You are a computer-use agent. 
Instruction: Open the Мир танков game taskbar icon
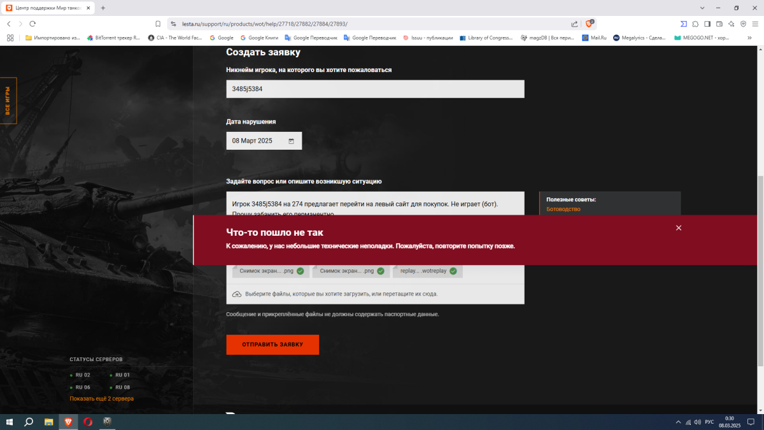click(107, 422)
